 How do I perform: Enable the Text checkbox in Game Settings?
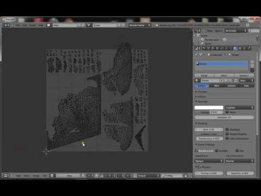[x=237, y=151]
